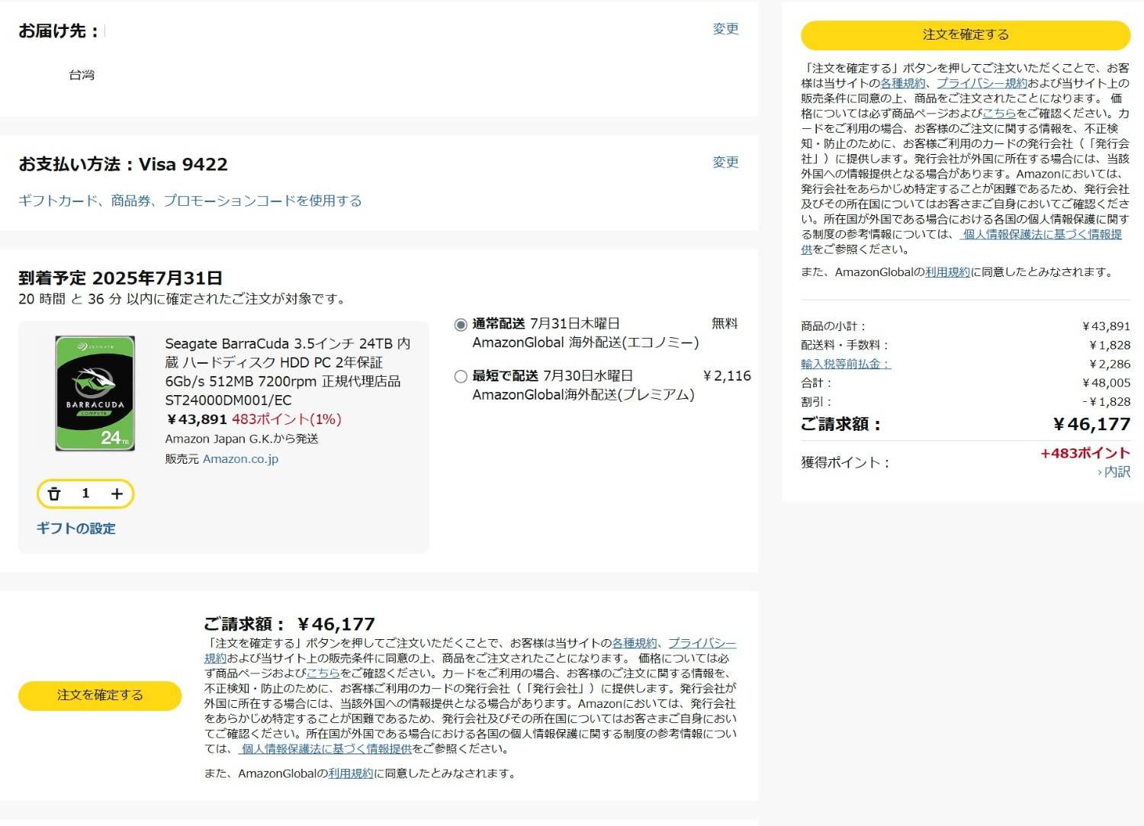This screenshot has height=826, width=1144.
Task: Click the 割引 -¥1,828 discount amount
Action: pyautogui.click(x=1106, y=401)
